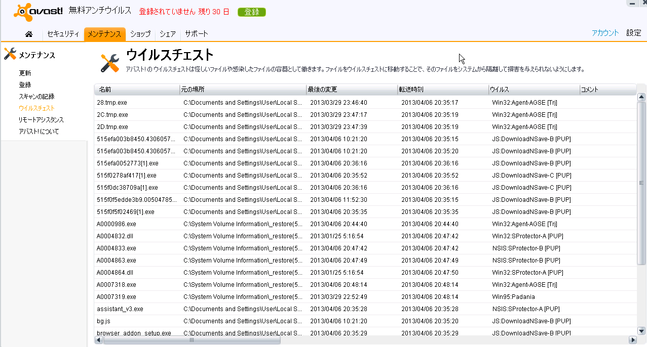Image resolution: width=647 pixels, height=347 pixels.
Task: Click 登録されていません 残り 30 日 status text
Action: click(184, 12)
